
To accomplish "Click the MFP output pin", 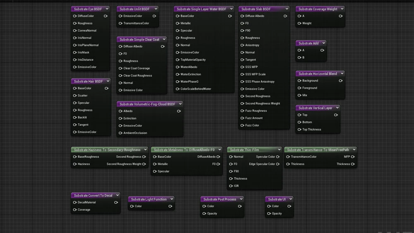I will coord(353,157).
